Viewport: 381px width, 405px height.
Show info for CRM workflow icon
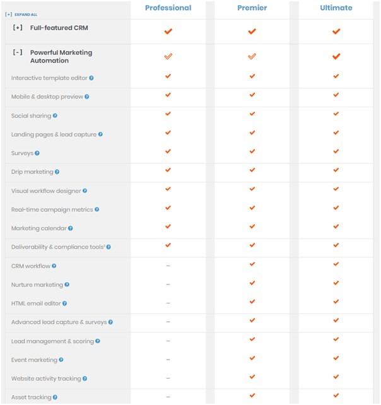click(x=54, y=266)
